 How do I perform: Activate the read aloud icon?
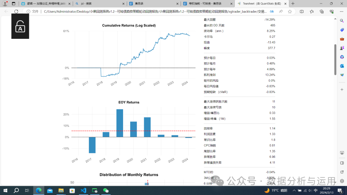(281, 12)
